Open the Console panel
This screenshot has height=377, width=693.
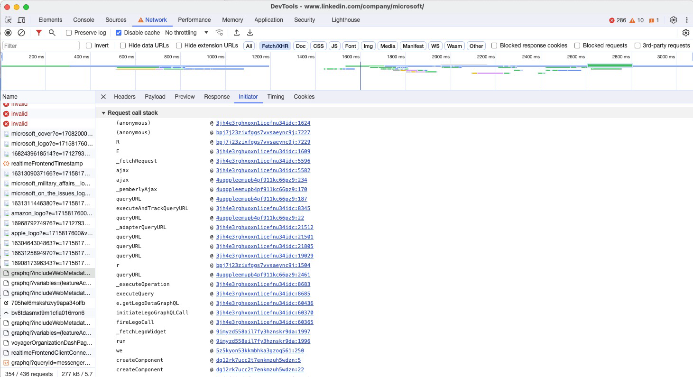point(83,20)
